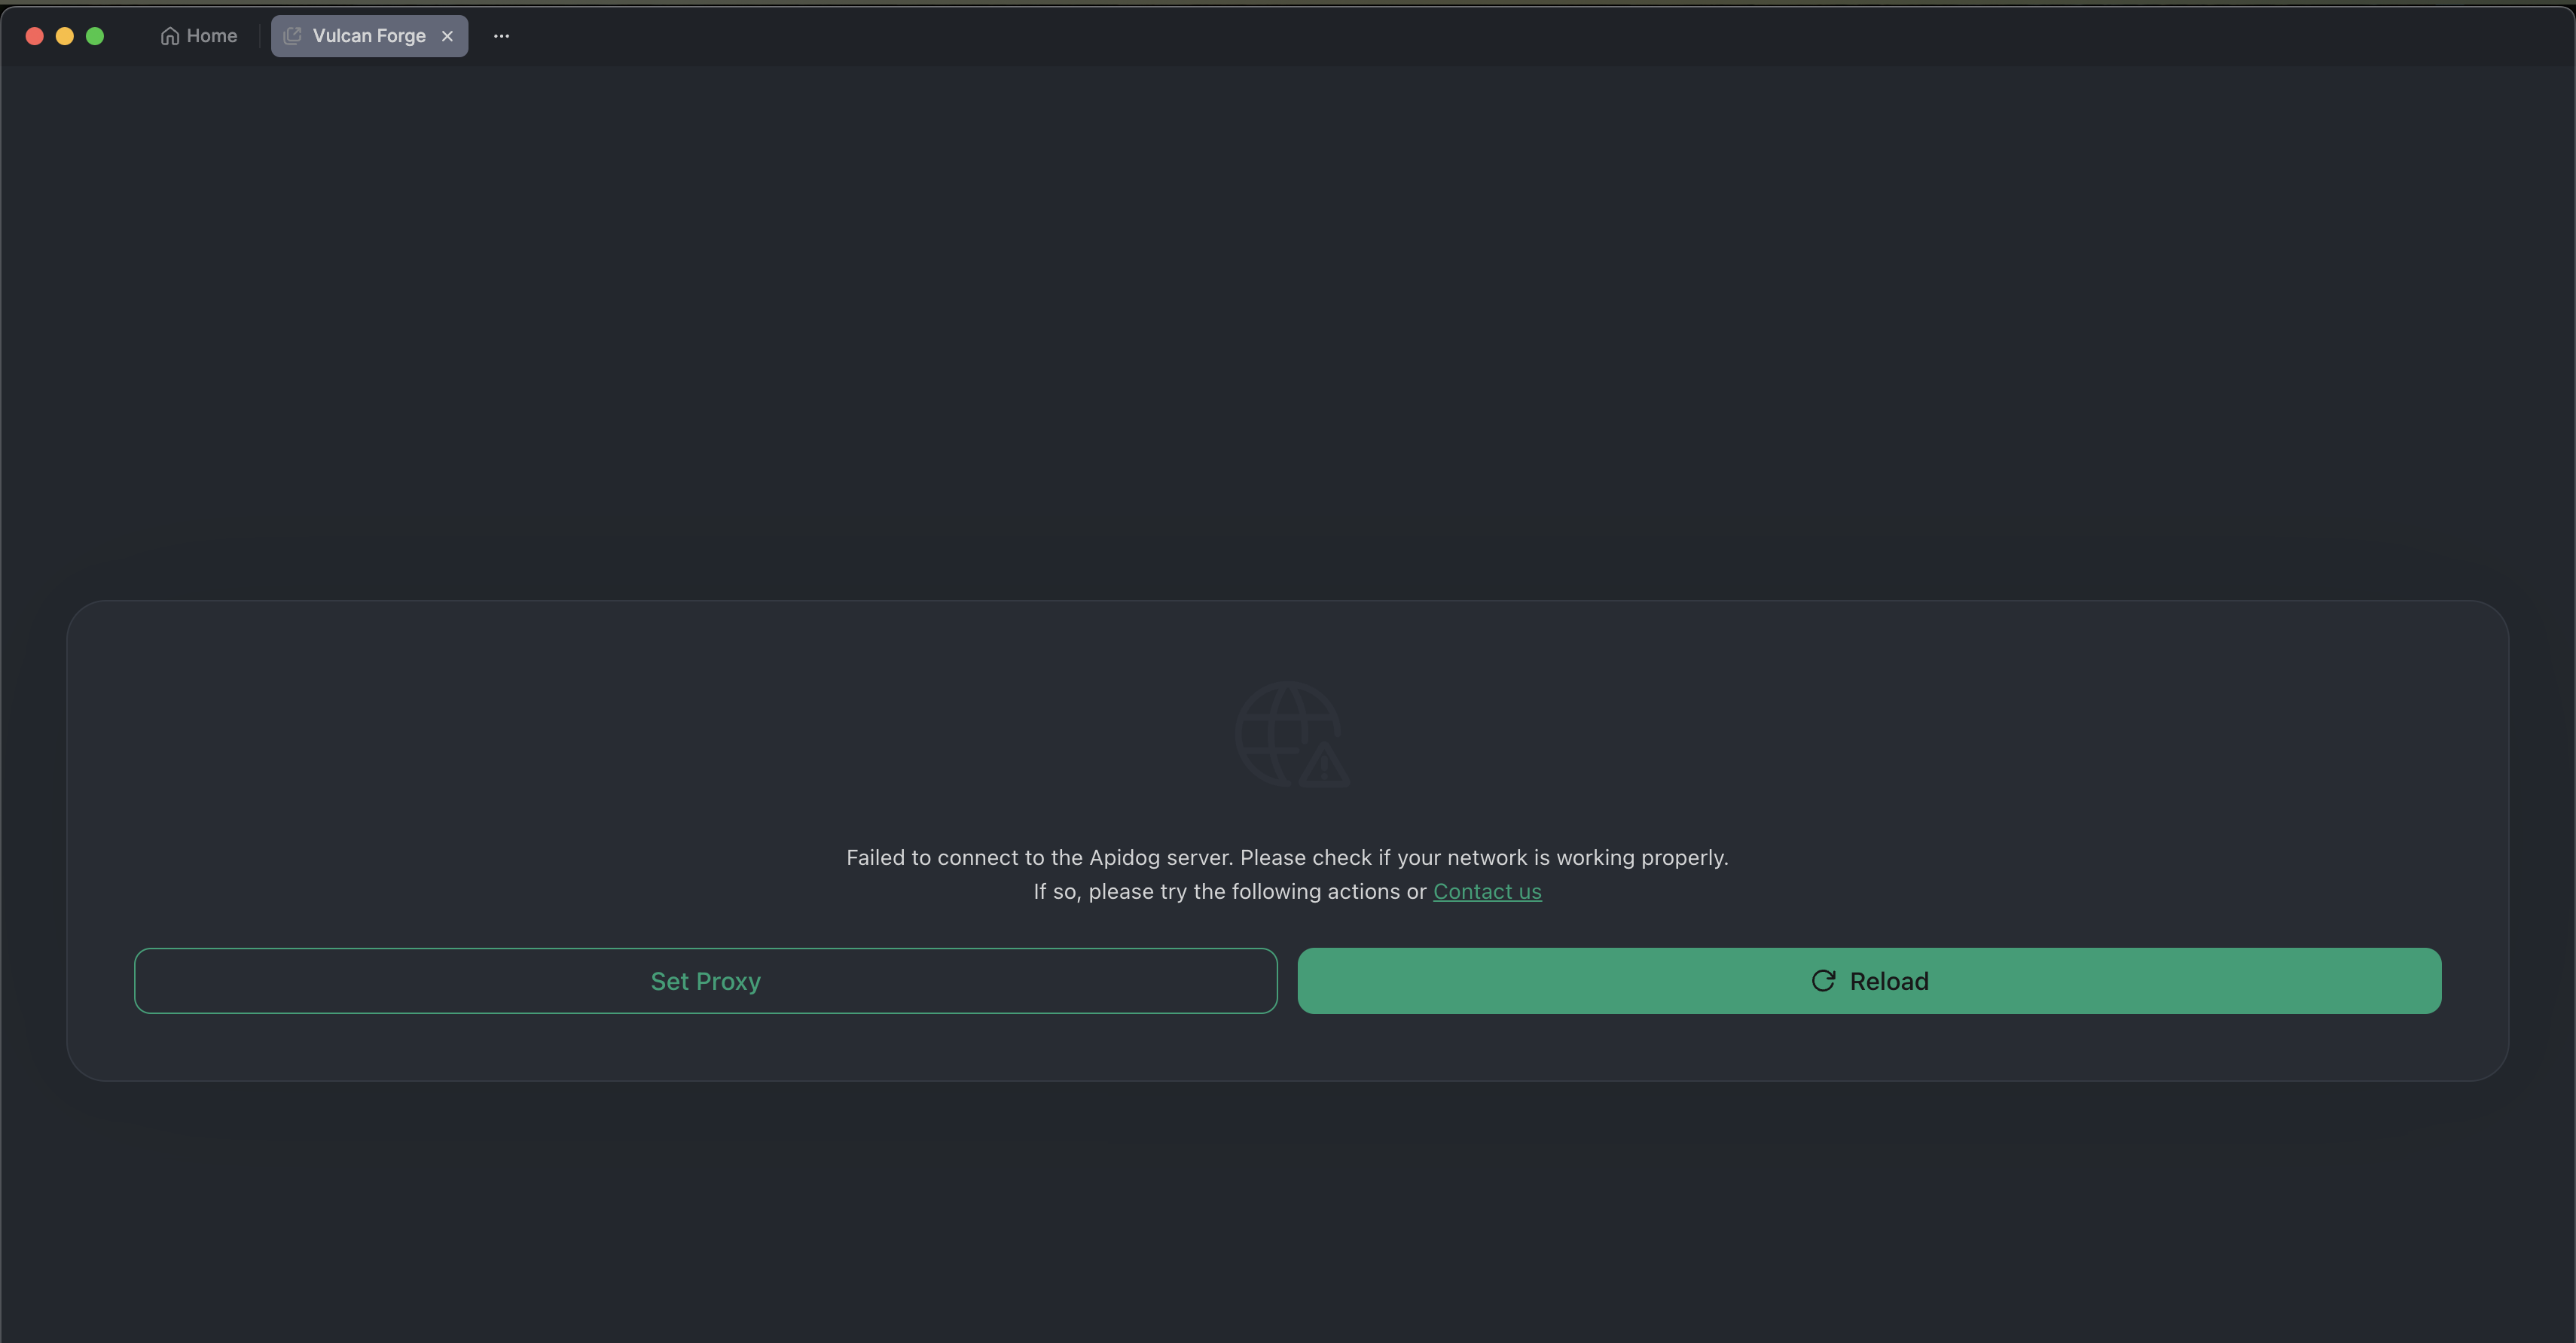Click the circular arrow reload icon
The width and height of the screenshot is (2576, 1343).
1822,981
